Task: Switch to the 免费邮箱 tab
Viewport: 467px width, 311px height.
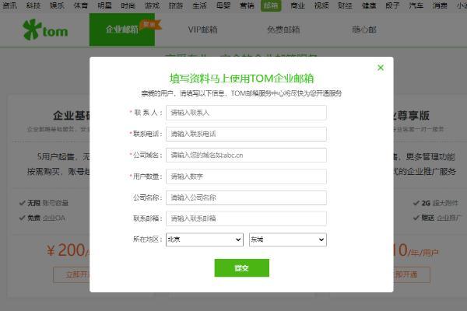Action: [x=283, y=30]
